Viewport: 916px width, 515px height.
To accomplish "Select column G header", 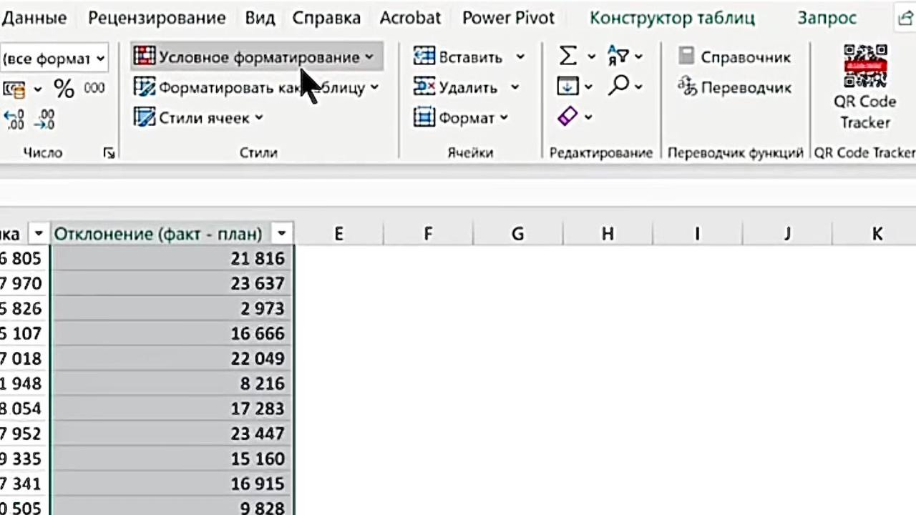I will pyautogui.click(x=517, y=234).
